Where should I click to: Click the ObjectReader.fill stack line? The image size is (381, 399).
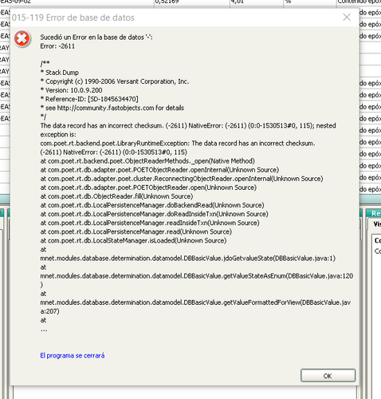pos(116,196)
